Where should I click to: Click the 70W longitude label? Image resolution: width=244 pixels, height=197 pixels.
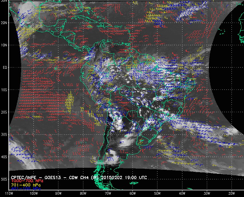[x=108, y=194]
